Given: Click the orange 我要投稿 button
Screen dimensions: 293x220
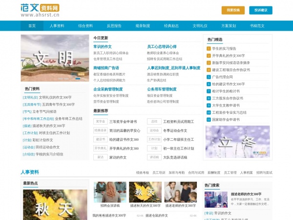Looking at the screenshot, I should (x=233, y=10).
